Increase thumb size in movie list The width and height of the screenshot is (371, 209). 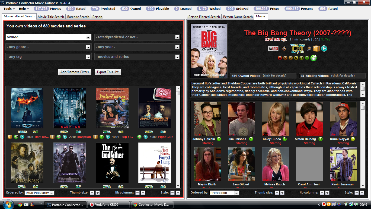click(98, 193)
